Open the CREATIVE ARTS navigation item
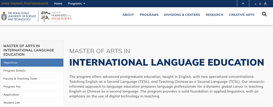The height and width of the screenshot is (107, 273). click(x=242, y=15)
